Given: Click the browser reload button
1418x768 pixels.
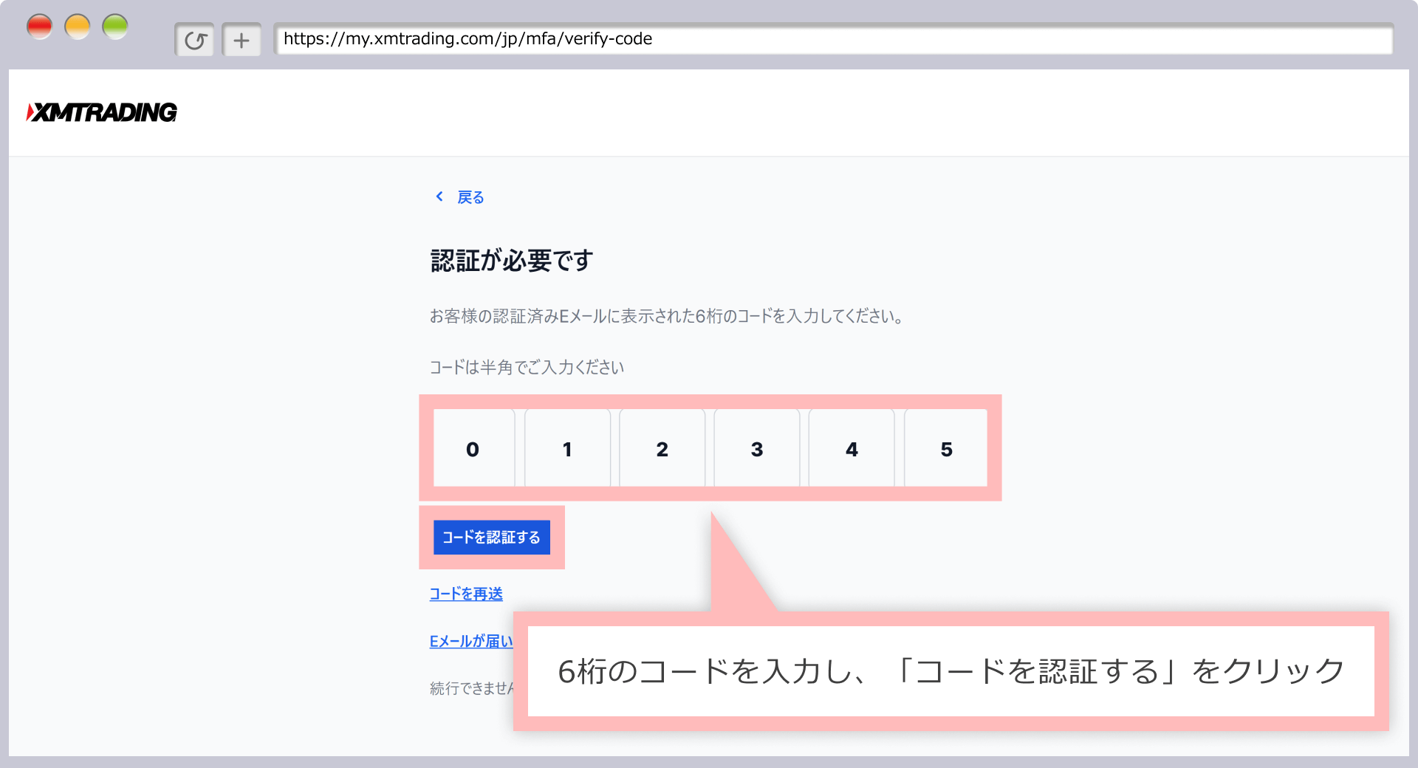Looking at the screenshot, I should tap(195, 40).
